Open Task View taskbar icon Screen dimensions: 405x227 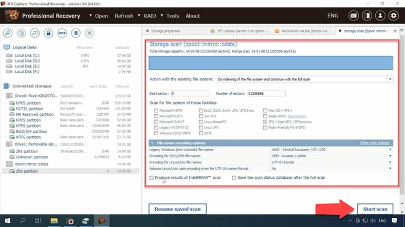[x=38, y=220]
